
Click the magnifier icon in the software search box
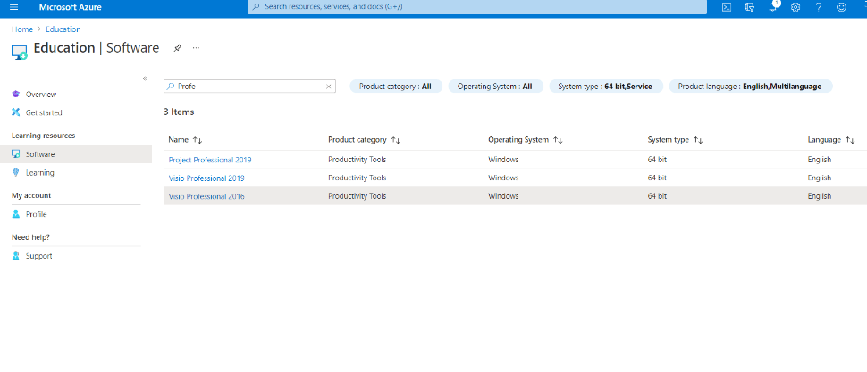pos(171,87)
